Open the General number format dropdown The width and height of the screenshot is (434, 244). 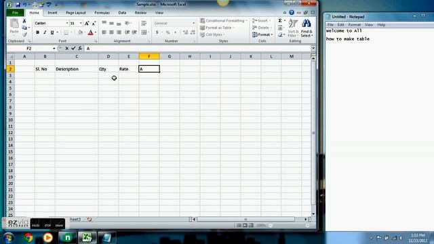point(193,23)
